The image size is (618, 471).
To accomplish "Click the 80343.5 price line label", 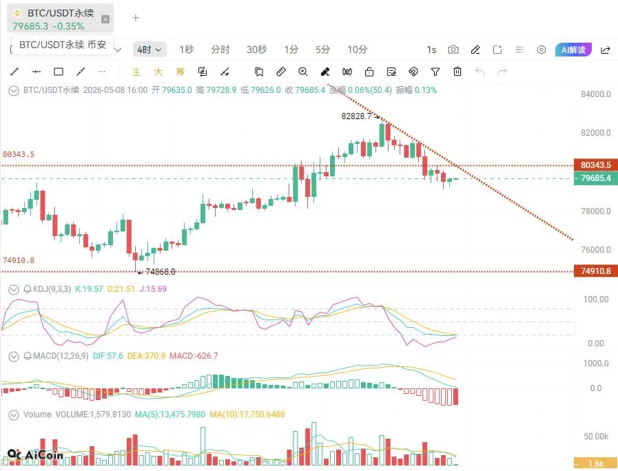I will [x=595, y=165].
